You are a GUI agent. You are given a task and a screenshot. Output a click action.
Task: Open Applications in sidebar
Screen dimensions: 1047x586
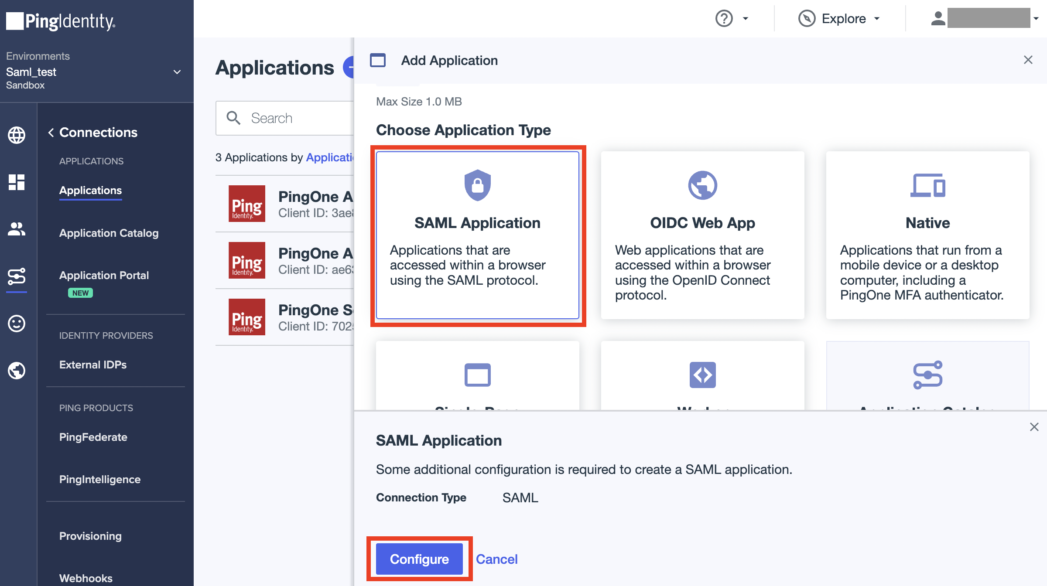[91, 191]
